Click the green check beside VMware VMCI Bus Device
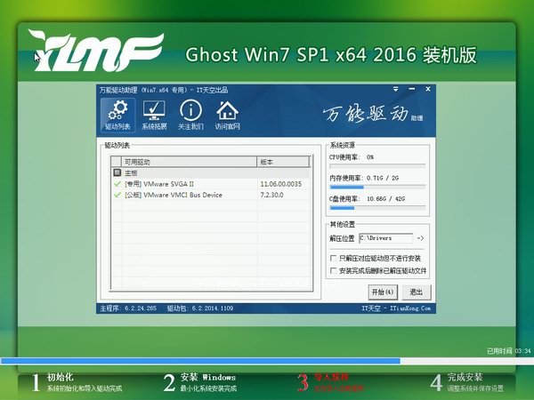The image size is (534, 400). [x=117, y=194]
